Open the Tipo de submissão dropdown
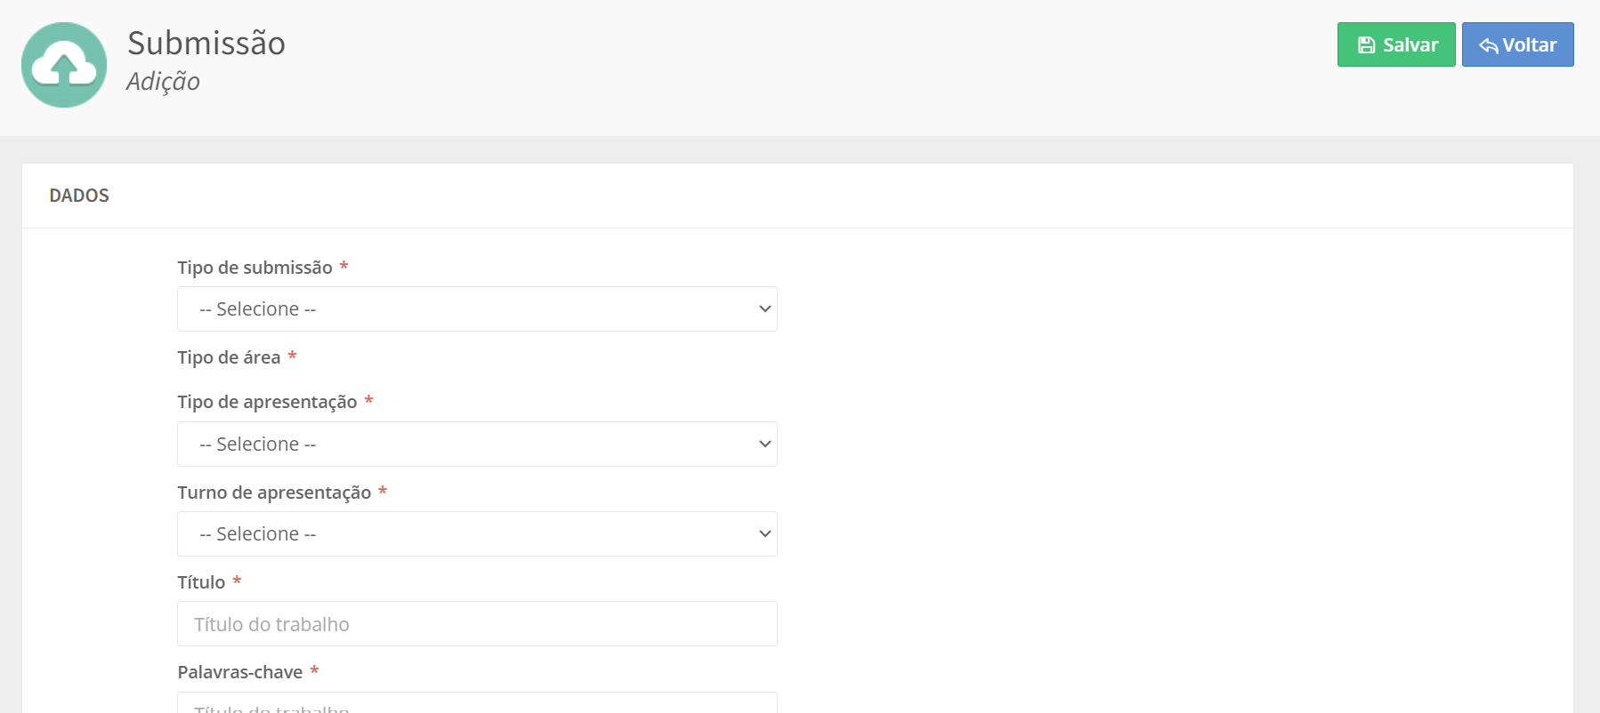The height and width of the screenshot is (713, 1600). (477, 309)
